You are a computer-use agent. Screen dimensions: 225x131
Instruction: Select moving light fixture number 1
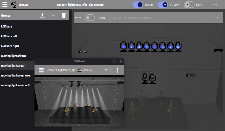tap(124, 47)
